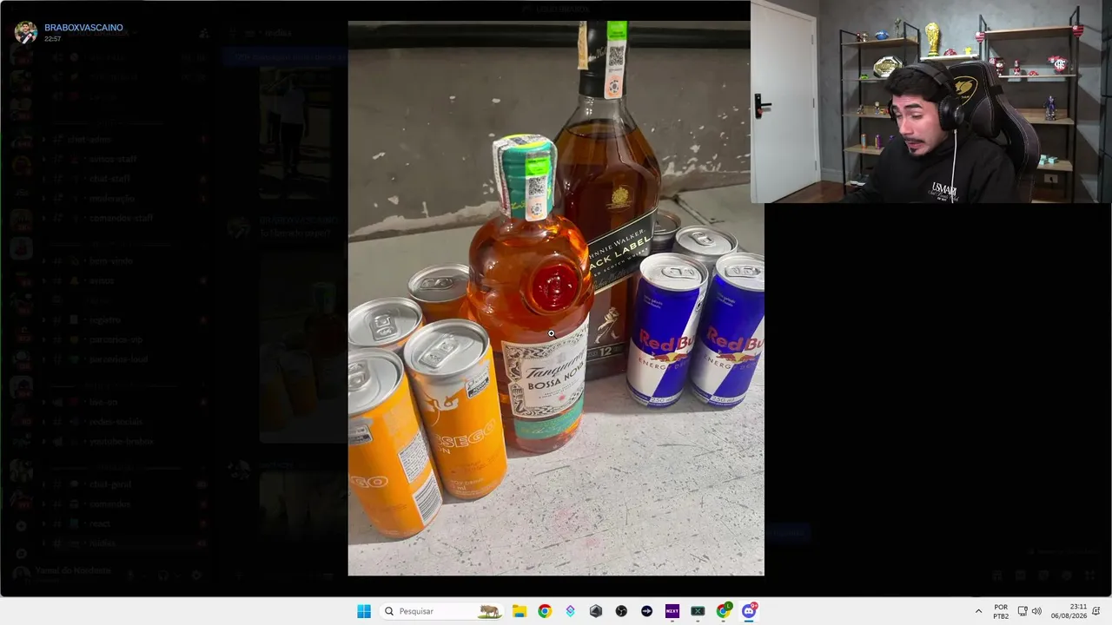Click the BRABOXVASCAINO profile avatar
Screen dimensions: 1112x625
point(25,33)
